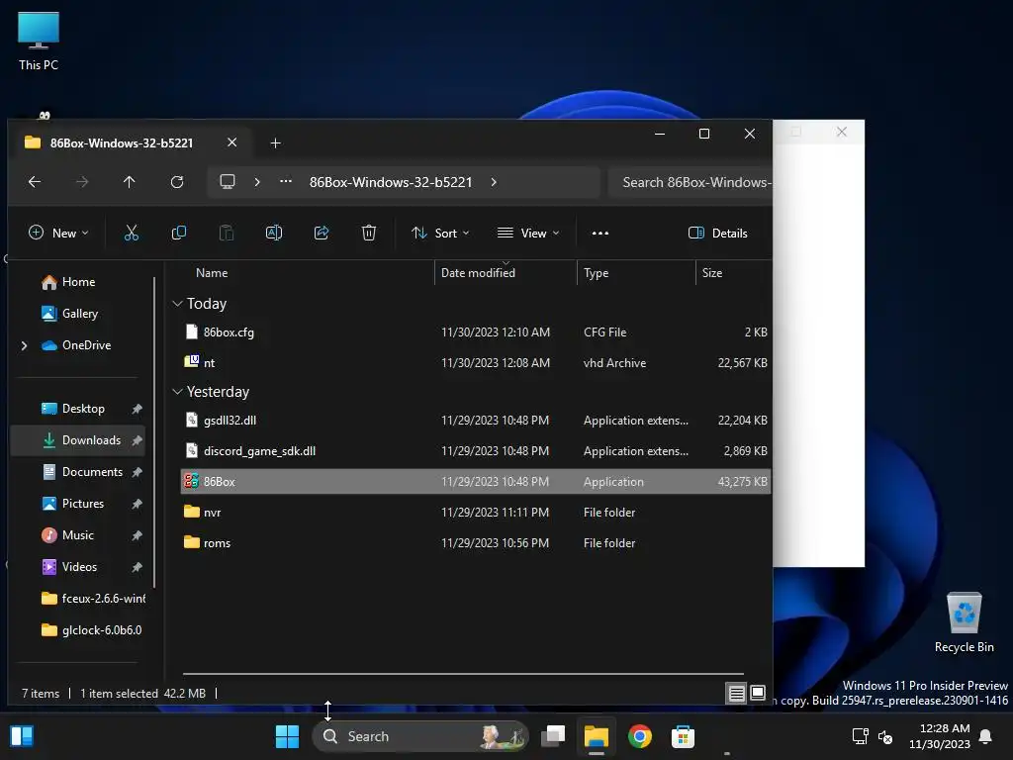1013x760 pixels.
Task: Open the notification bell icon
Action: (986, 736)
